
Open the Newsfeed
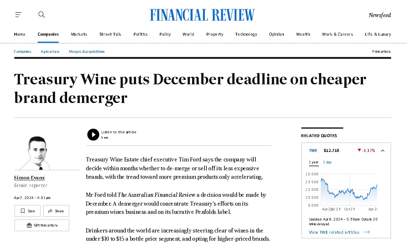click(x=379, y=15)
